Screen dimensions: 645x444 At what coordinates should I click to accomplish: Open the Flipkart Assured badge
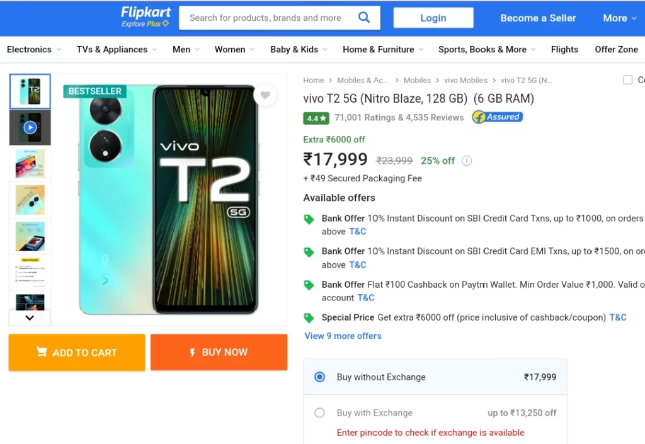pyautogui.click(x=498, y=117)
